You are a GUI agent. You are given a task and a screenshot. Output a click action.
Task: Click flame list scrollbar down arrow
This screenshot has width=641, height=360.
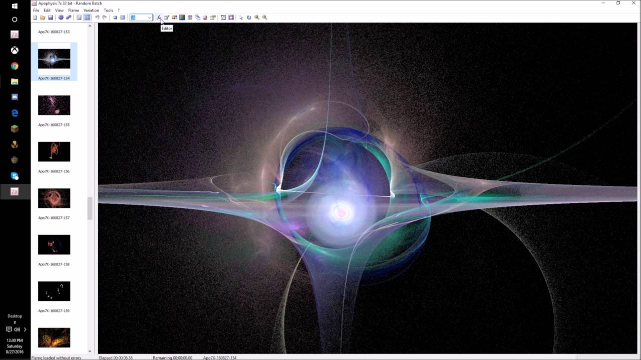point(90,351)
